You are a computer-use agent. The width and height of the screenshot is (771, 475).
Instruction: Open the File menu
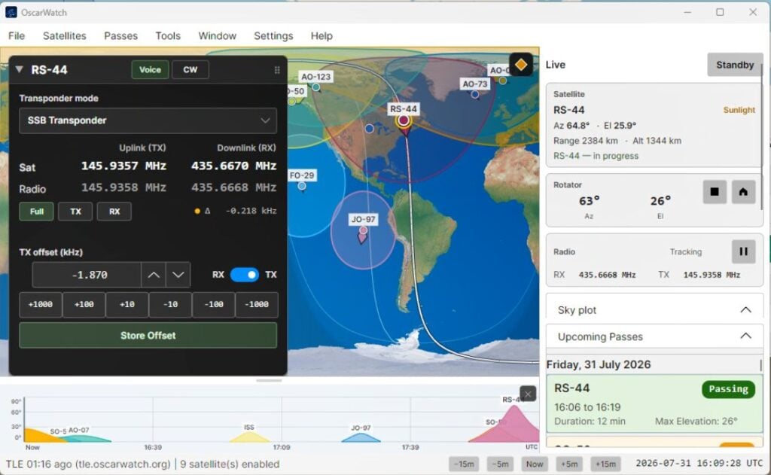(17, 36)
